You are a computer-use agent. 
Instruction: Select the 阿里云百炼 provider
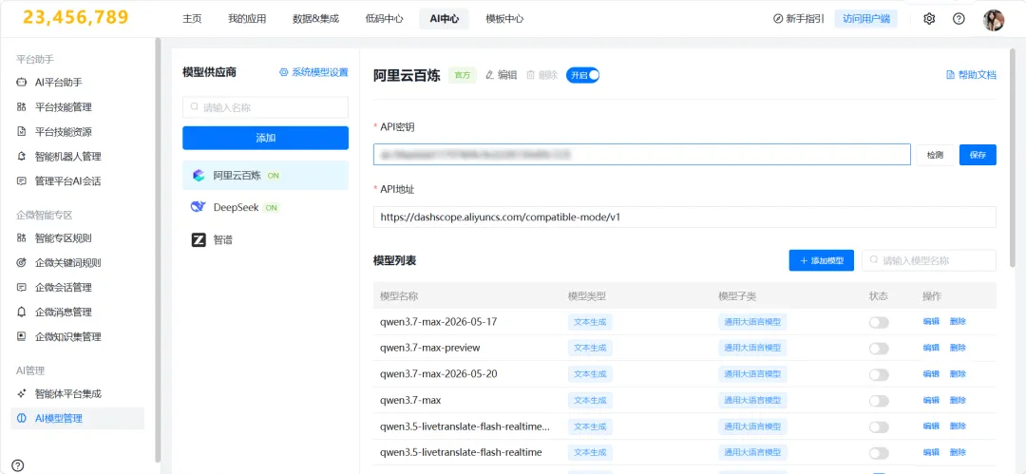tap(266, 176)
